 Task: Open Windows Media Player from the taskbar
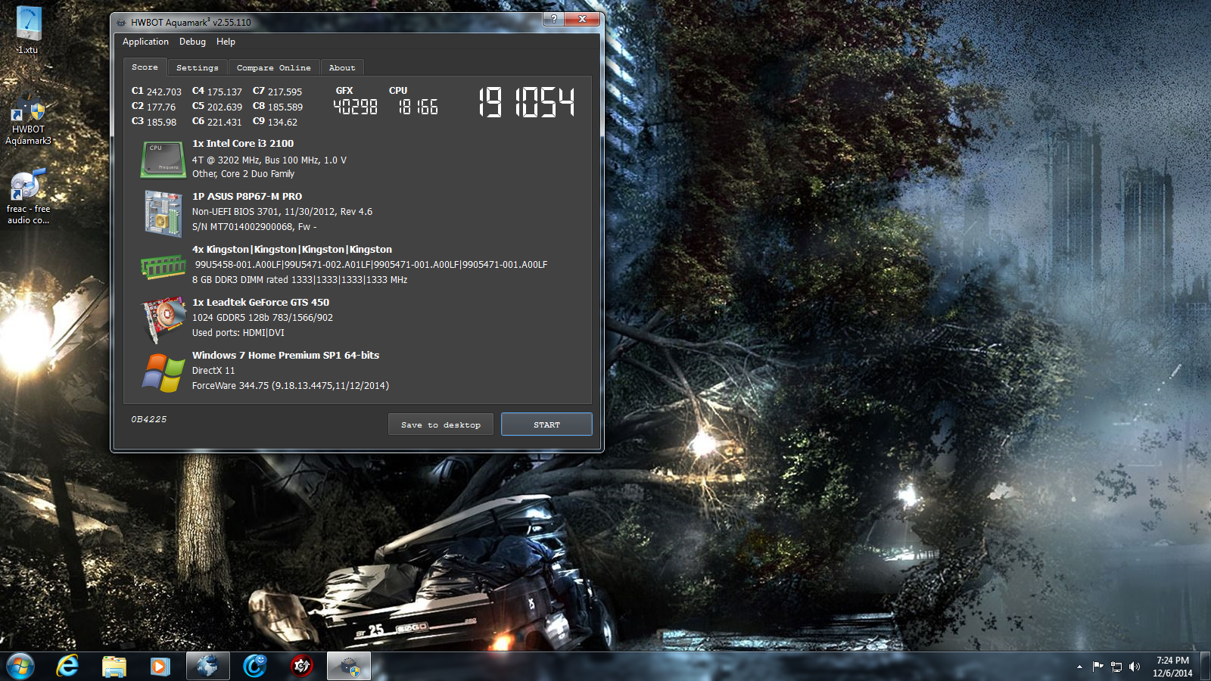tap(160, 666)
